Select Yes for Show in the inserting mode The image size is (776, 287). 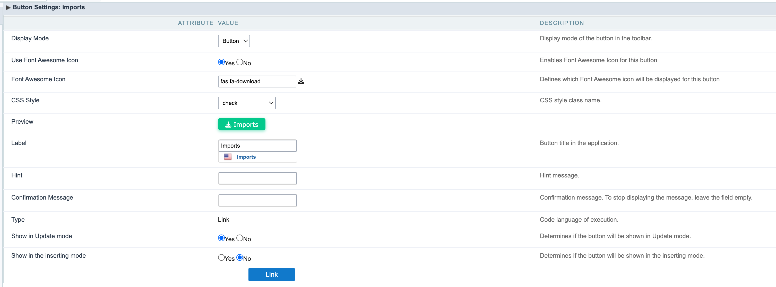(x=221, y=257)
